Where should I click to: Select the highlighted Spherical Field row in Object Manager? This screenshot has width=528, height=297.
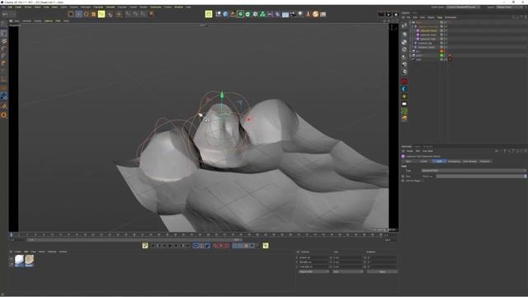(x=428, y=31)
